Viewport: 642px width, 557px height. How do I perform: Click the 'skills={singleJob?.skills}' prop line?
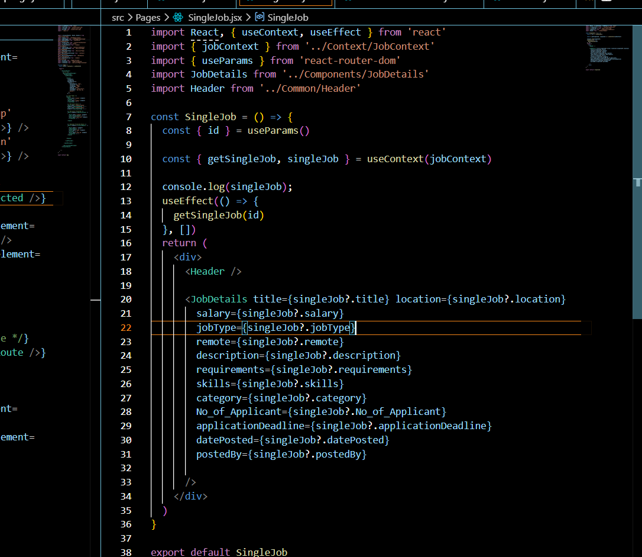[270, 384]
